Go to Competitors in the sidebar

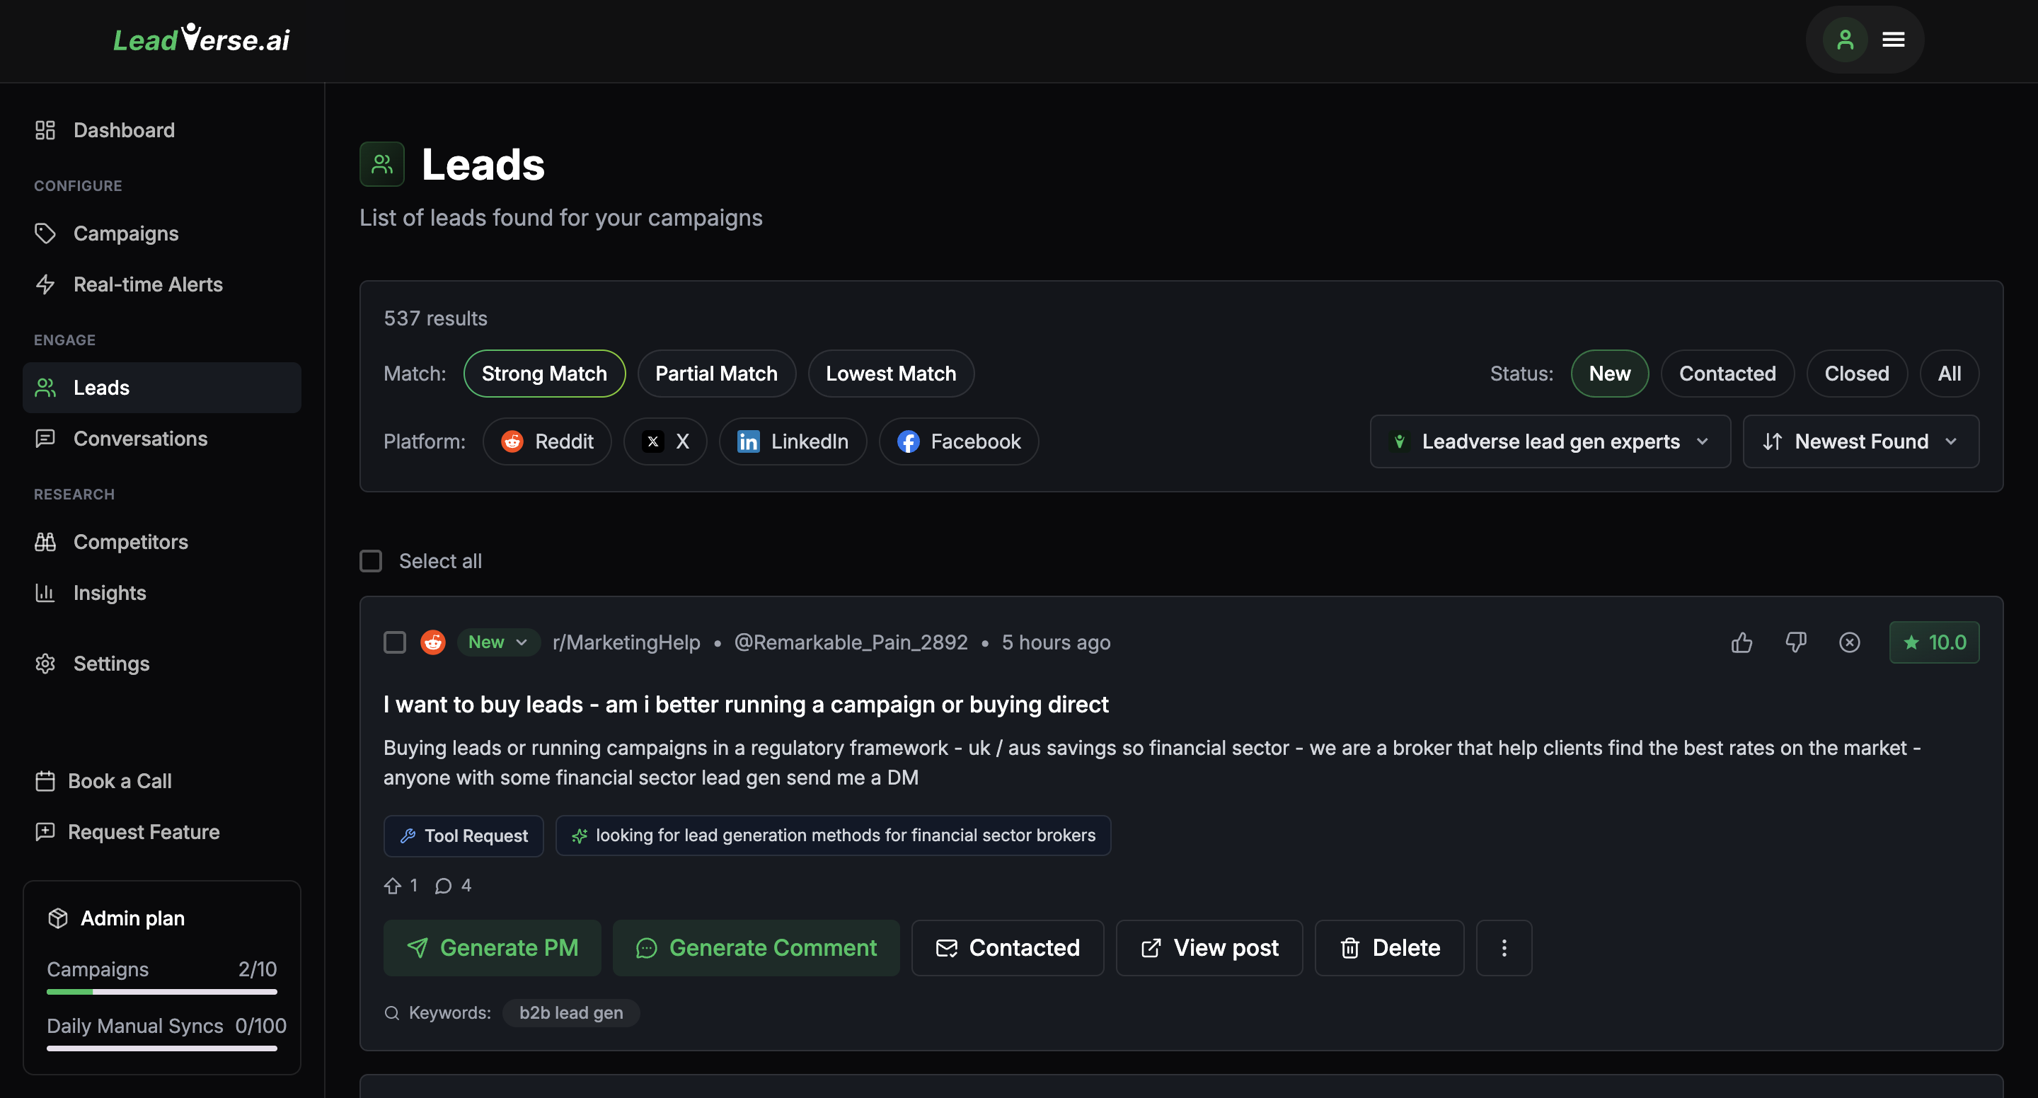pyautogui.click(x=130, y=542)
